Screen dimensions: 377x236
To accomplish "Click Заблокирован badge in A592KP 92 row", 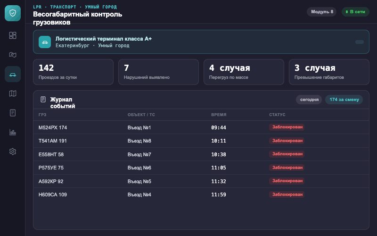I will tap(287, 181).
